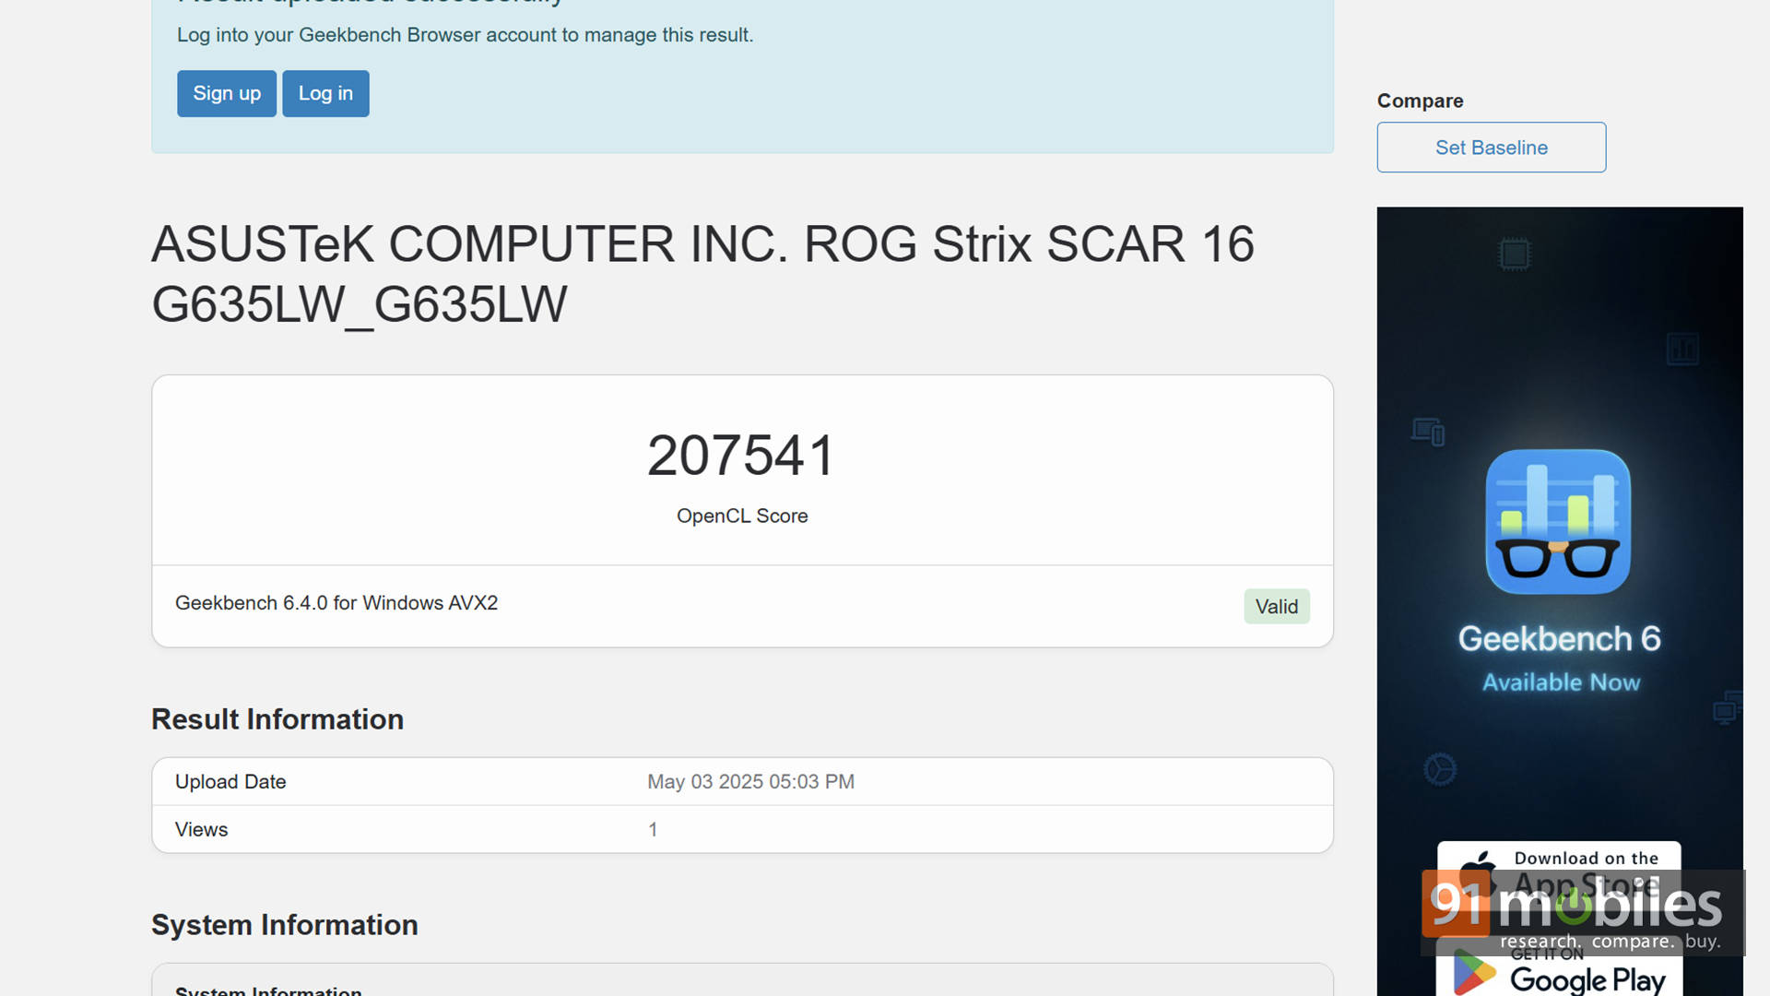Click the System Information section heading
The width and height of the screenshot is (1770, 996).
pyautogui.click(x=285, y=925)
